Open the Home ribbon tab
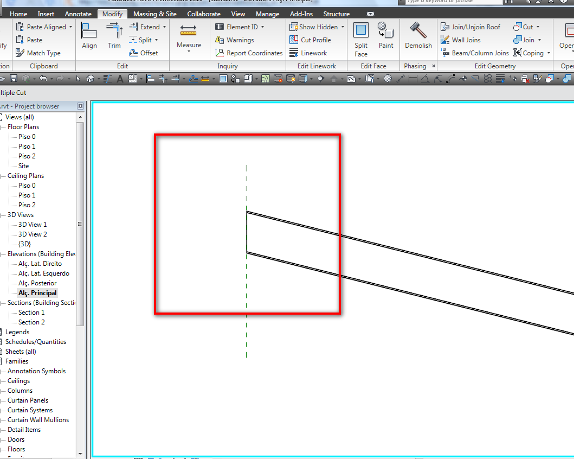Screen dimensions: 574x459 18,14
